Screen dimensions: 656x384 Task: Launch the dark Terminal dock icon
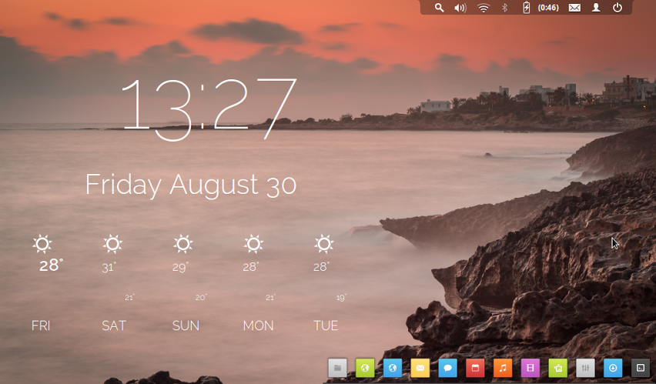pos(641,368)
